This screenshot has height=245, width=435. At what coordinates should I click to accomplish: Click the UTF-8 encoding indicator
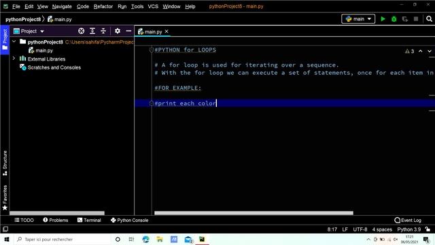pyautogui.click(x=360, y=229)
